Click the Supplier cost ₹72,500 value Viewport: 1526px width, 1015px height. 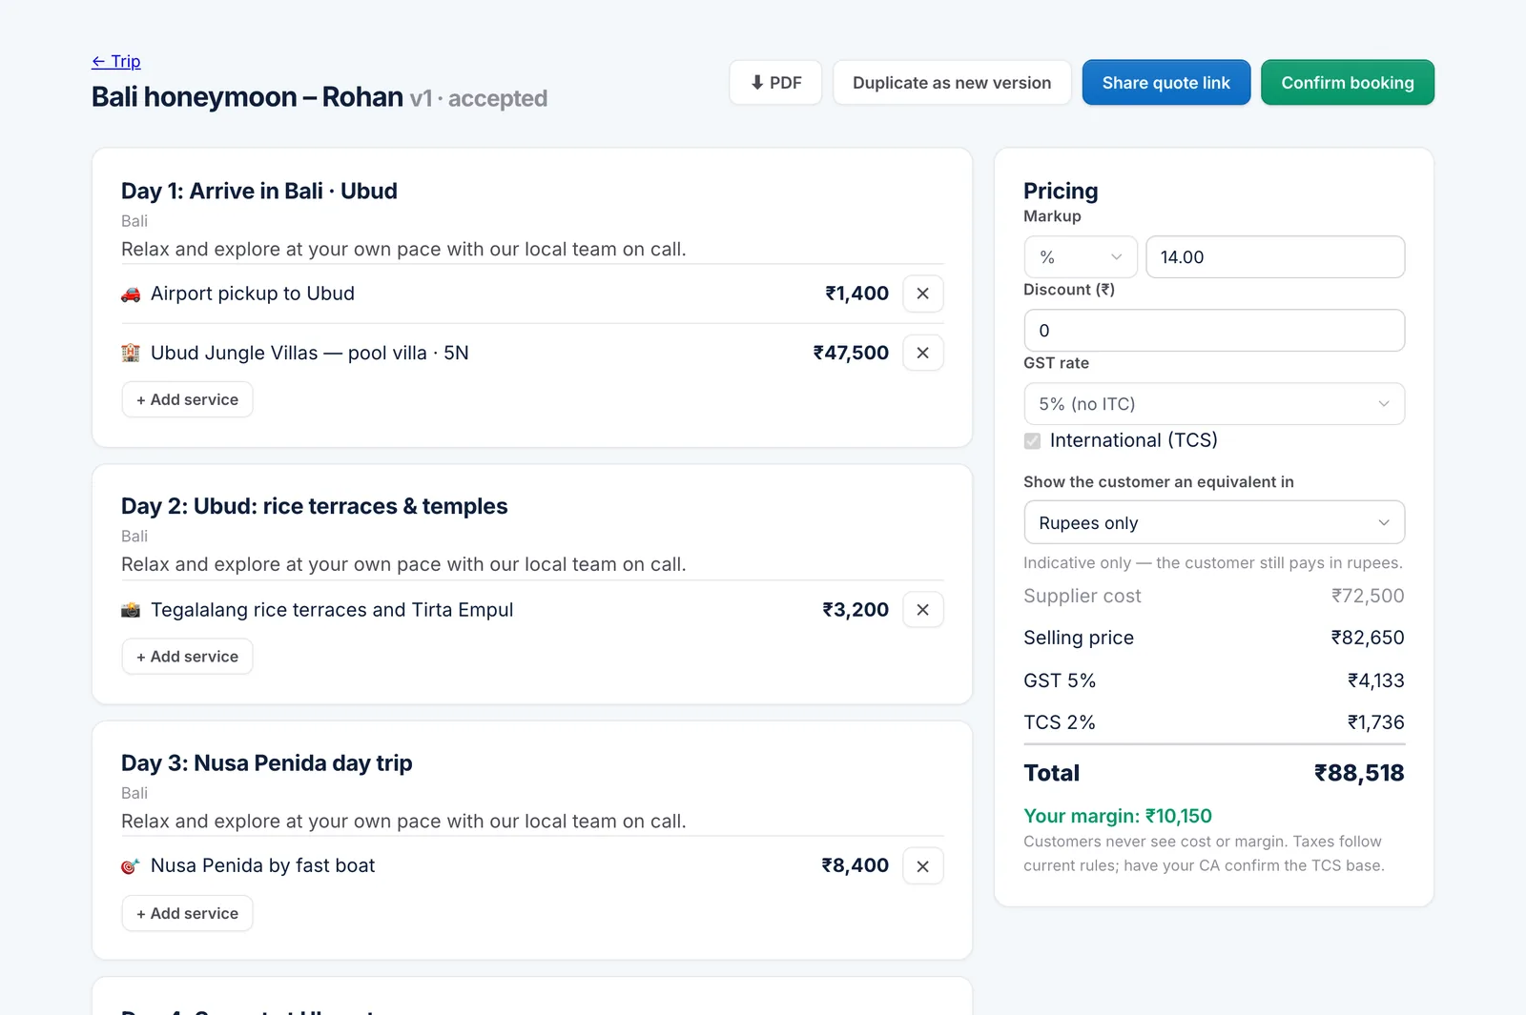[1368, 596]
